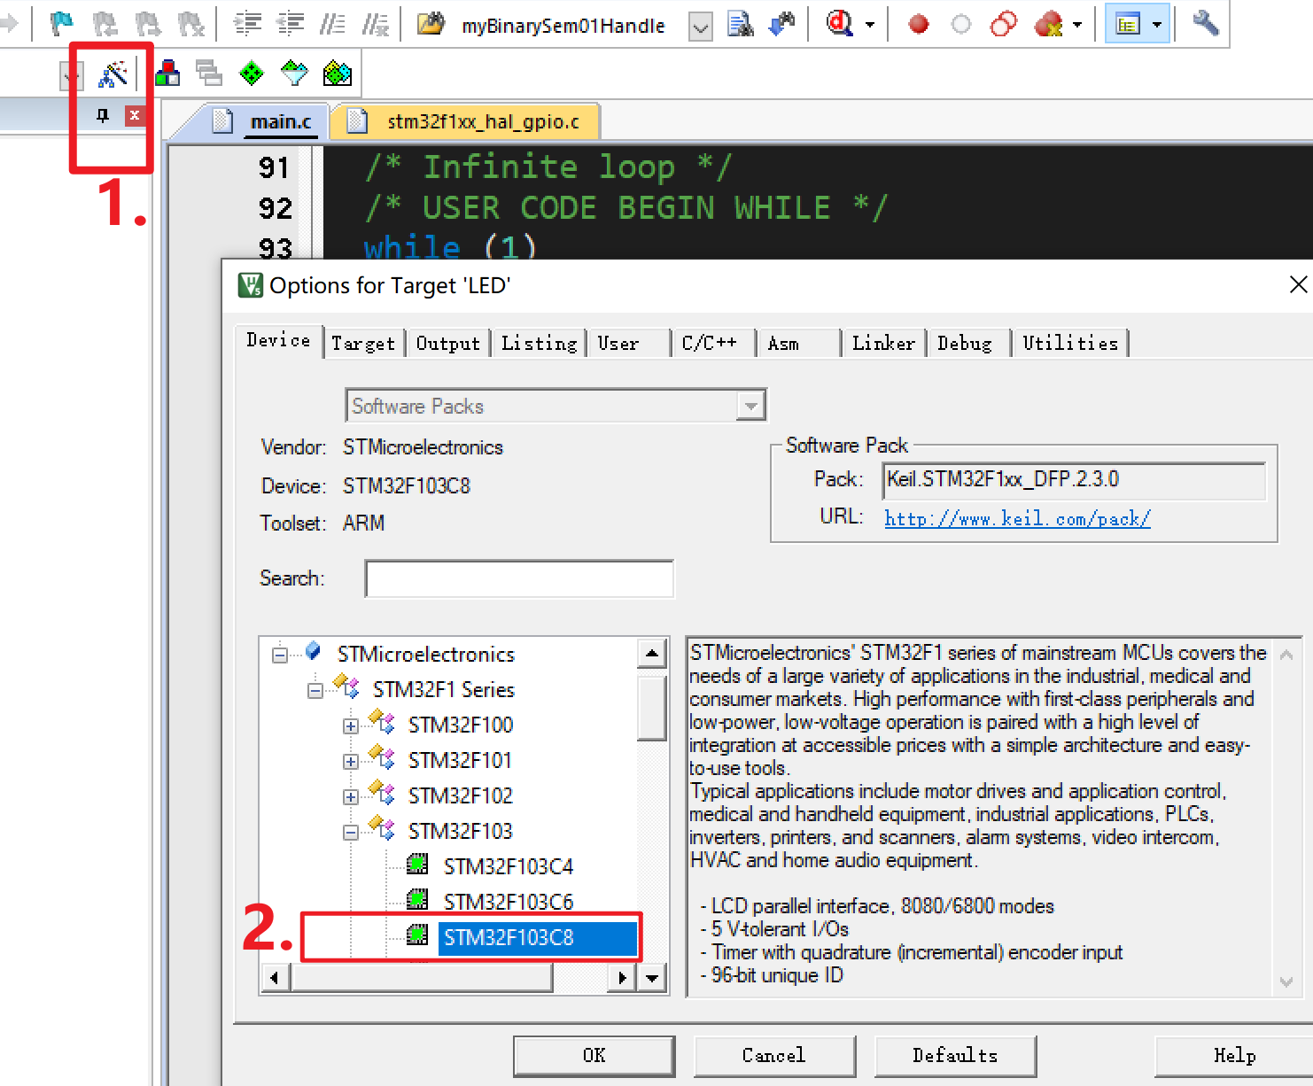
Task: Click the Cancel button
Action: 774,1056
